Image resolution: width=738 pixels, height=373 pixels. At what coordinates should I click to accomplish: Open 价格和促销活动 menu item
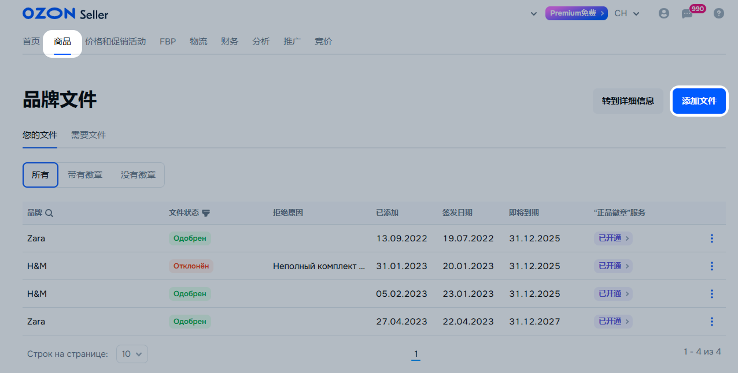(116, 42)
